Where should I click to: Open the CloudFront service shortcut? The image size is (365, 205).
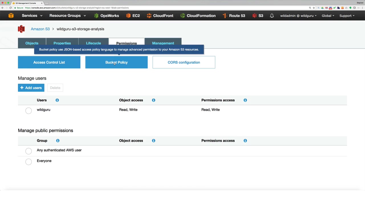click(x=160, y=16)
